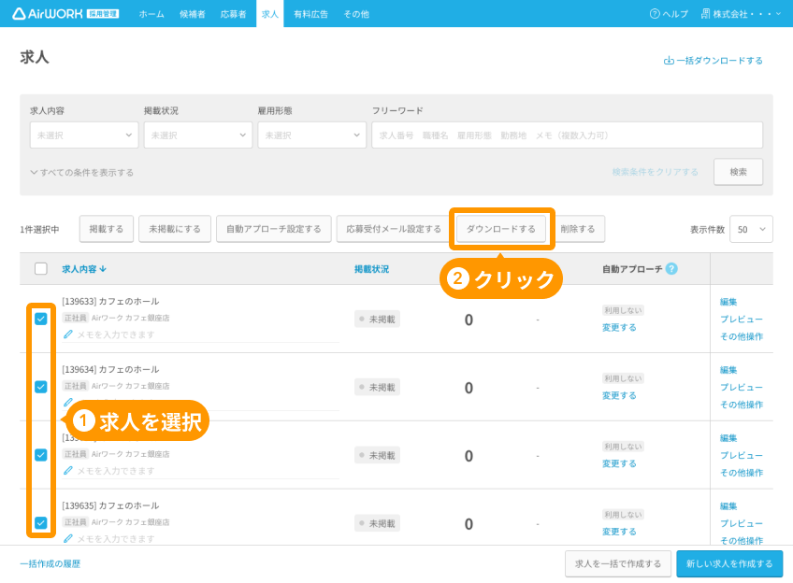Screen dimensions: 793x583
Task: Uncheck the checkbox for job 139634
Action: point(41,387)
